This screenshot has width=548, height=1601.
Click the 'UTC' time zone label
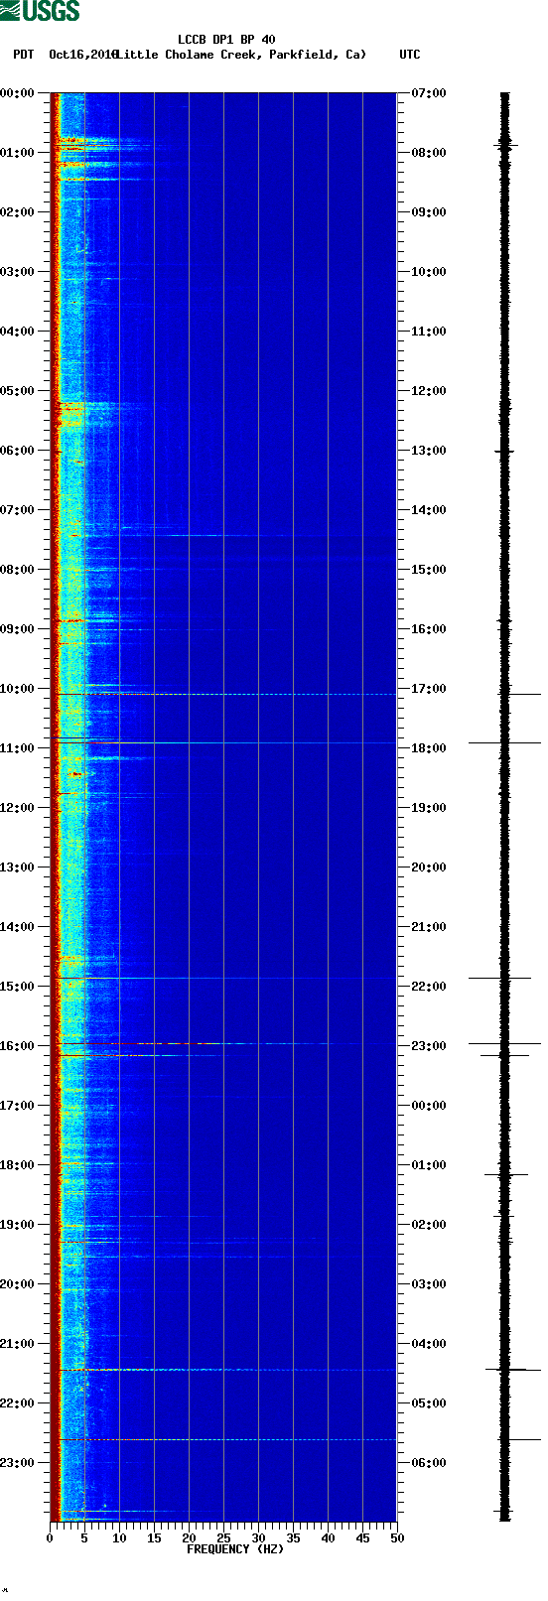coord(410,55)
